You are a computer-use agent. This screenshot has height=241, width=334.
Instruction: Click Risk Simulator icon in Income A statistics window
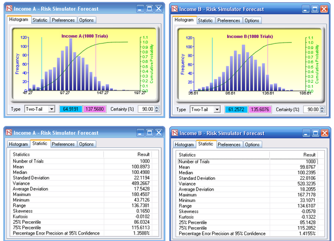(9, 133)
